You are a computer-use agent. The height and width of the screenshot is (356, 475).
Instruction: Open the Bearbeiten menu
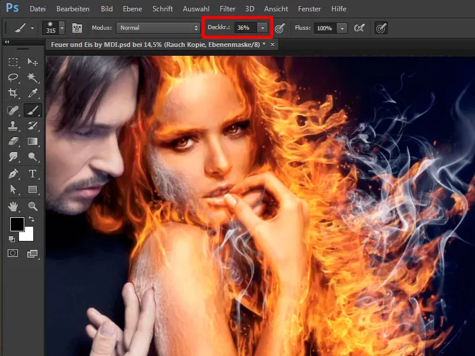point(73,9)
